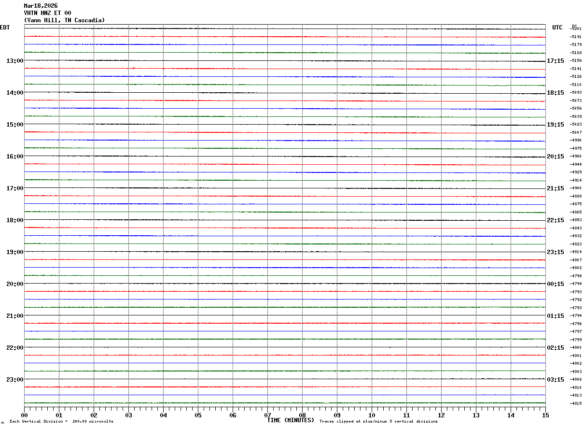
Task: Click minute 14 on the time axis
Action: click(x=511, y=415)
